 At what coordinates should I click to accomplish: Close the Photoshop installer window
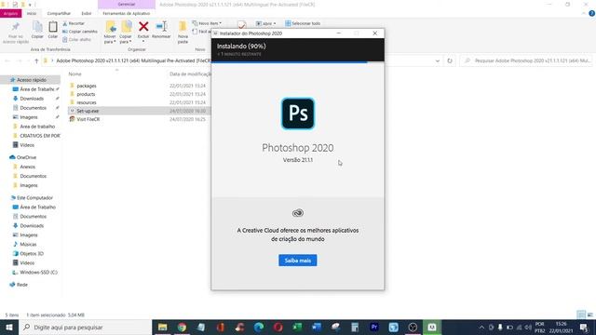point(374,33)
